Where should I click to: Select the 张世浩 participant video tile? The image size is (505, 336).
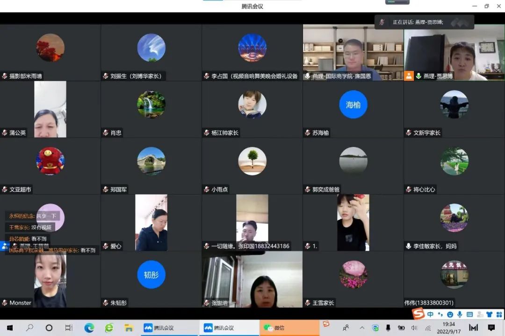point(252,279)
